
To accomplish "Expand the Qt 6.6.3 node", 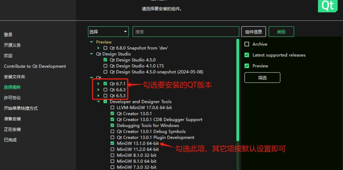I will pos(98,90).
